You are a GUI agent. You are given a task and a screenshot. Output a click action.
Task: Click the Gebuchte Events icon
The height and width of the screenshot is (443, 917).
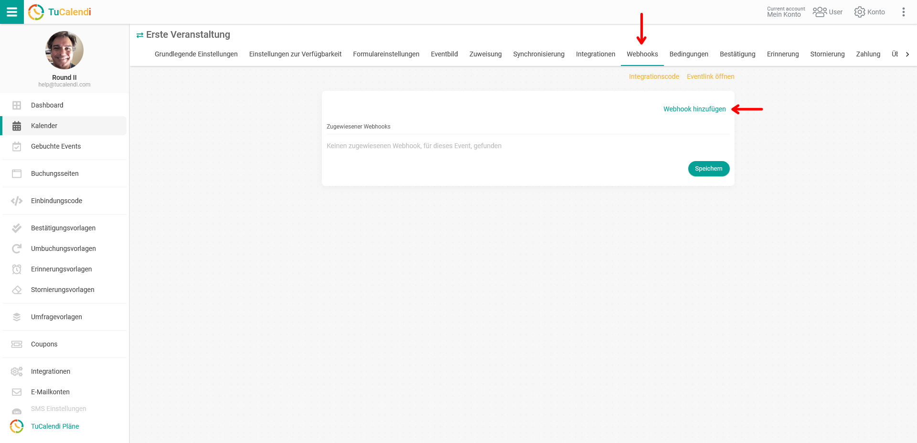coord(17,146)
